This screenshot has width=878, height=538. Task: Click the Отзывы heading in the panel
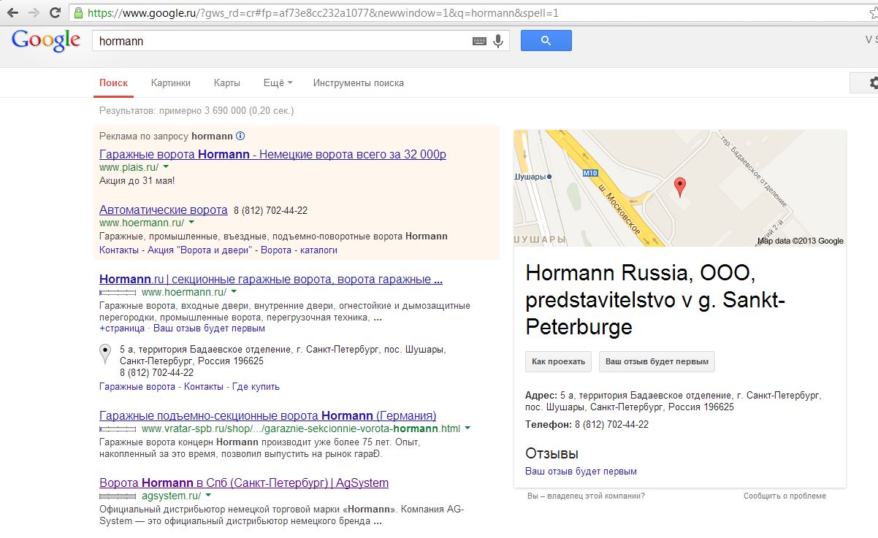pyautogui.click(x=551, y=453)
